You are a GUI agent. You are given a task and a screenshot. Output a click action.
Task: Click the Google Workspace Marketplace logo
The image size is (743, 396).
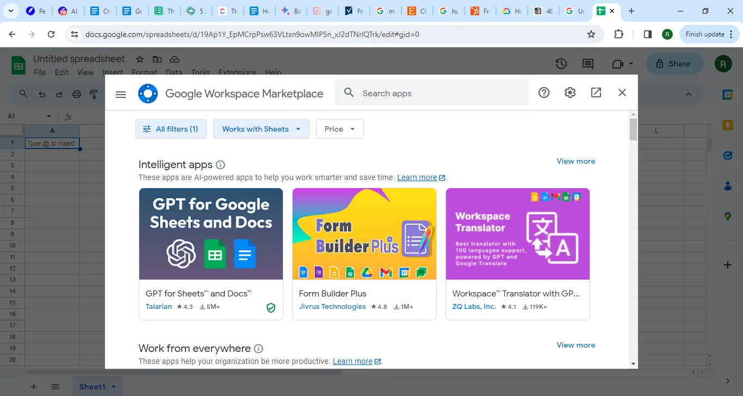(x=148, y=94)
